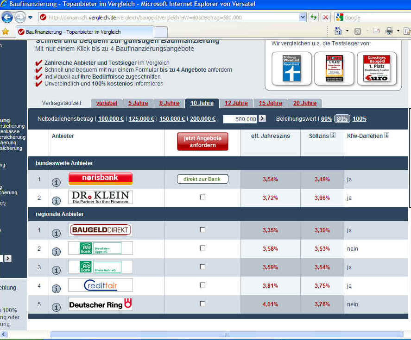Image resolution: width=411 pixels, height=340 pixels.
Task: Click the Kfw-Darlehen info icon
Action: (386, 136)
